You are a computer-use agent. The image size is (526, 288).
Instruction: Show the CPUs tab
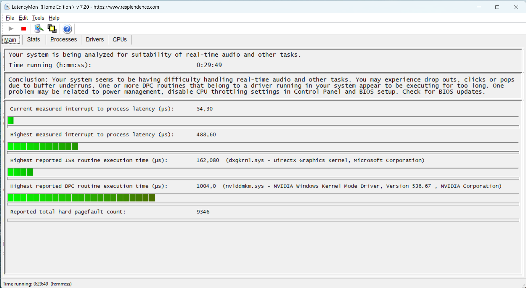[x=120, y=40]
